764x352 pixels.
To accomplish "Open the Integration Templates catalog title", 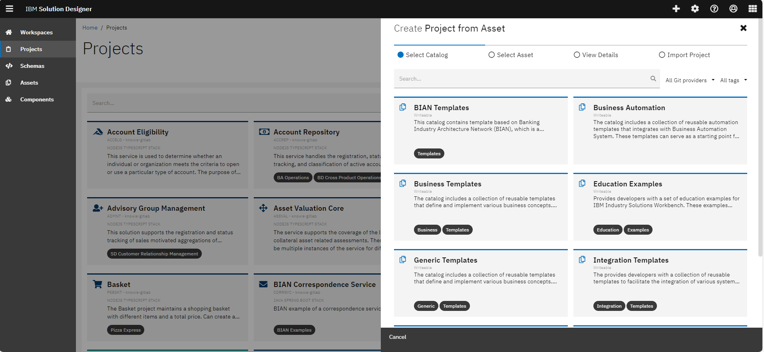I will pos(631,260).
